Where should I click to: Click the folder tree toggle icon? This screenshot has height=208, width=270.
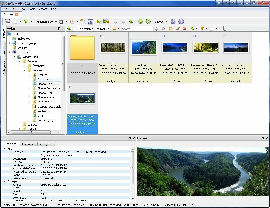[x=83, y=22]
